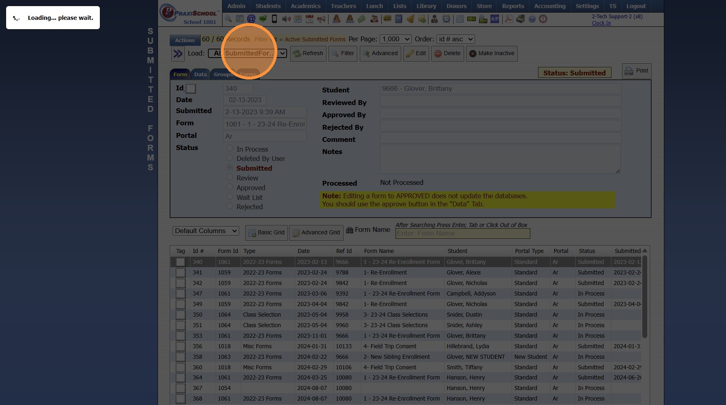
Task: Click the mobile phone icon
Action: pyautogui.click(x=274, y=19)
